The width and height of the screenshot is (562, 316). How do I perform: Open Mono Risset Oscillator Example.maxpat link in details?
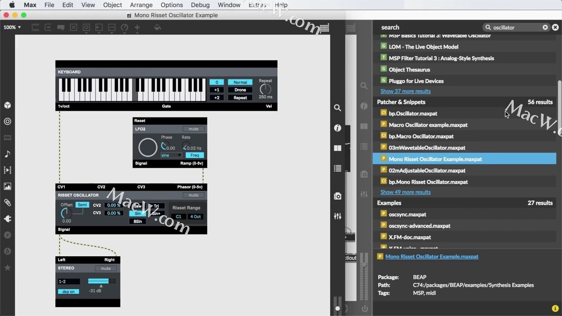point(432,256)
